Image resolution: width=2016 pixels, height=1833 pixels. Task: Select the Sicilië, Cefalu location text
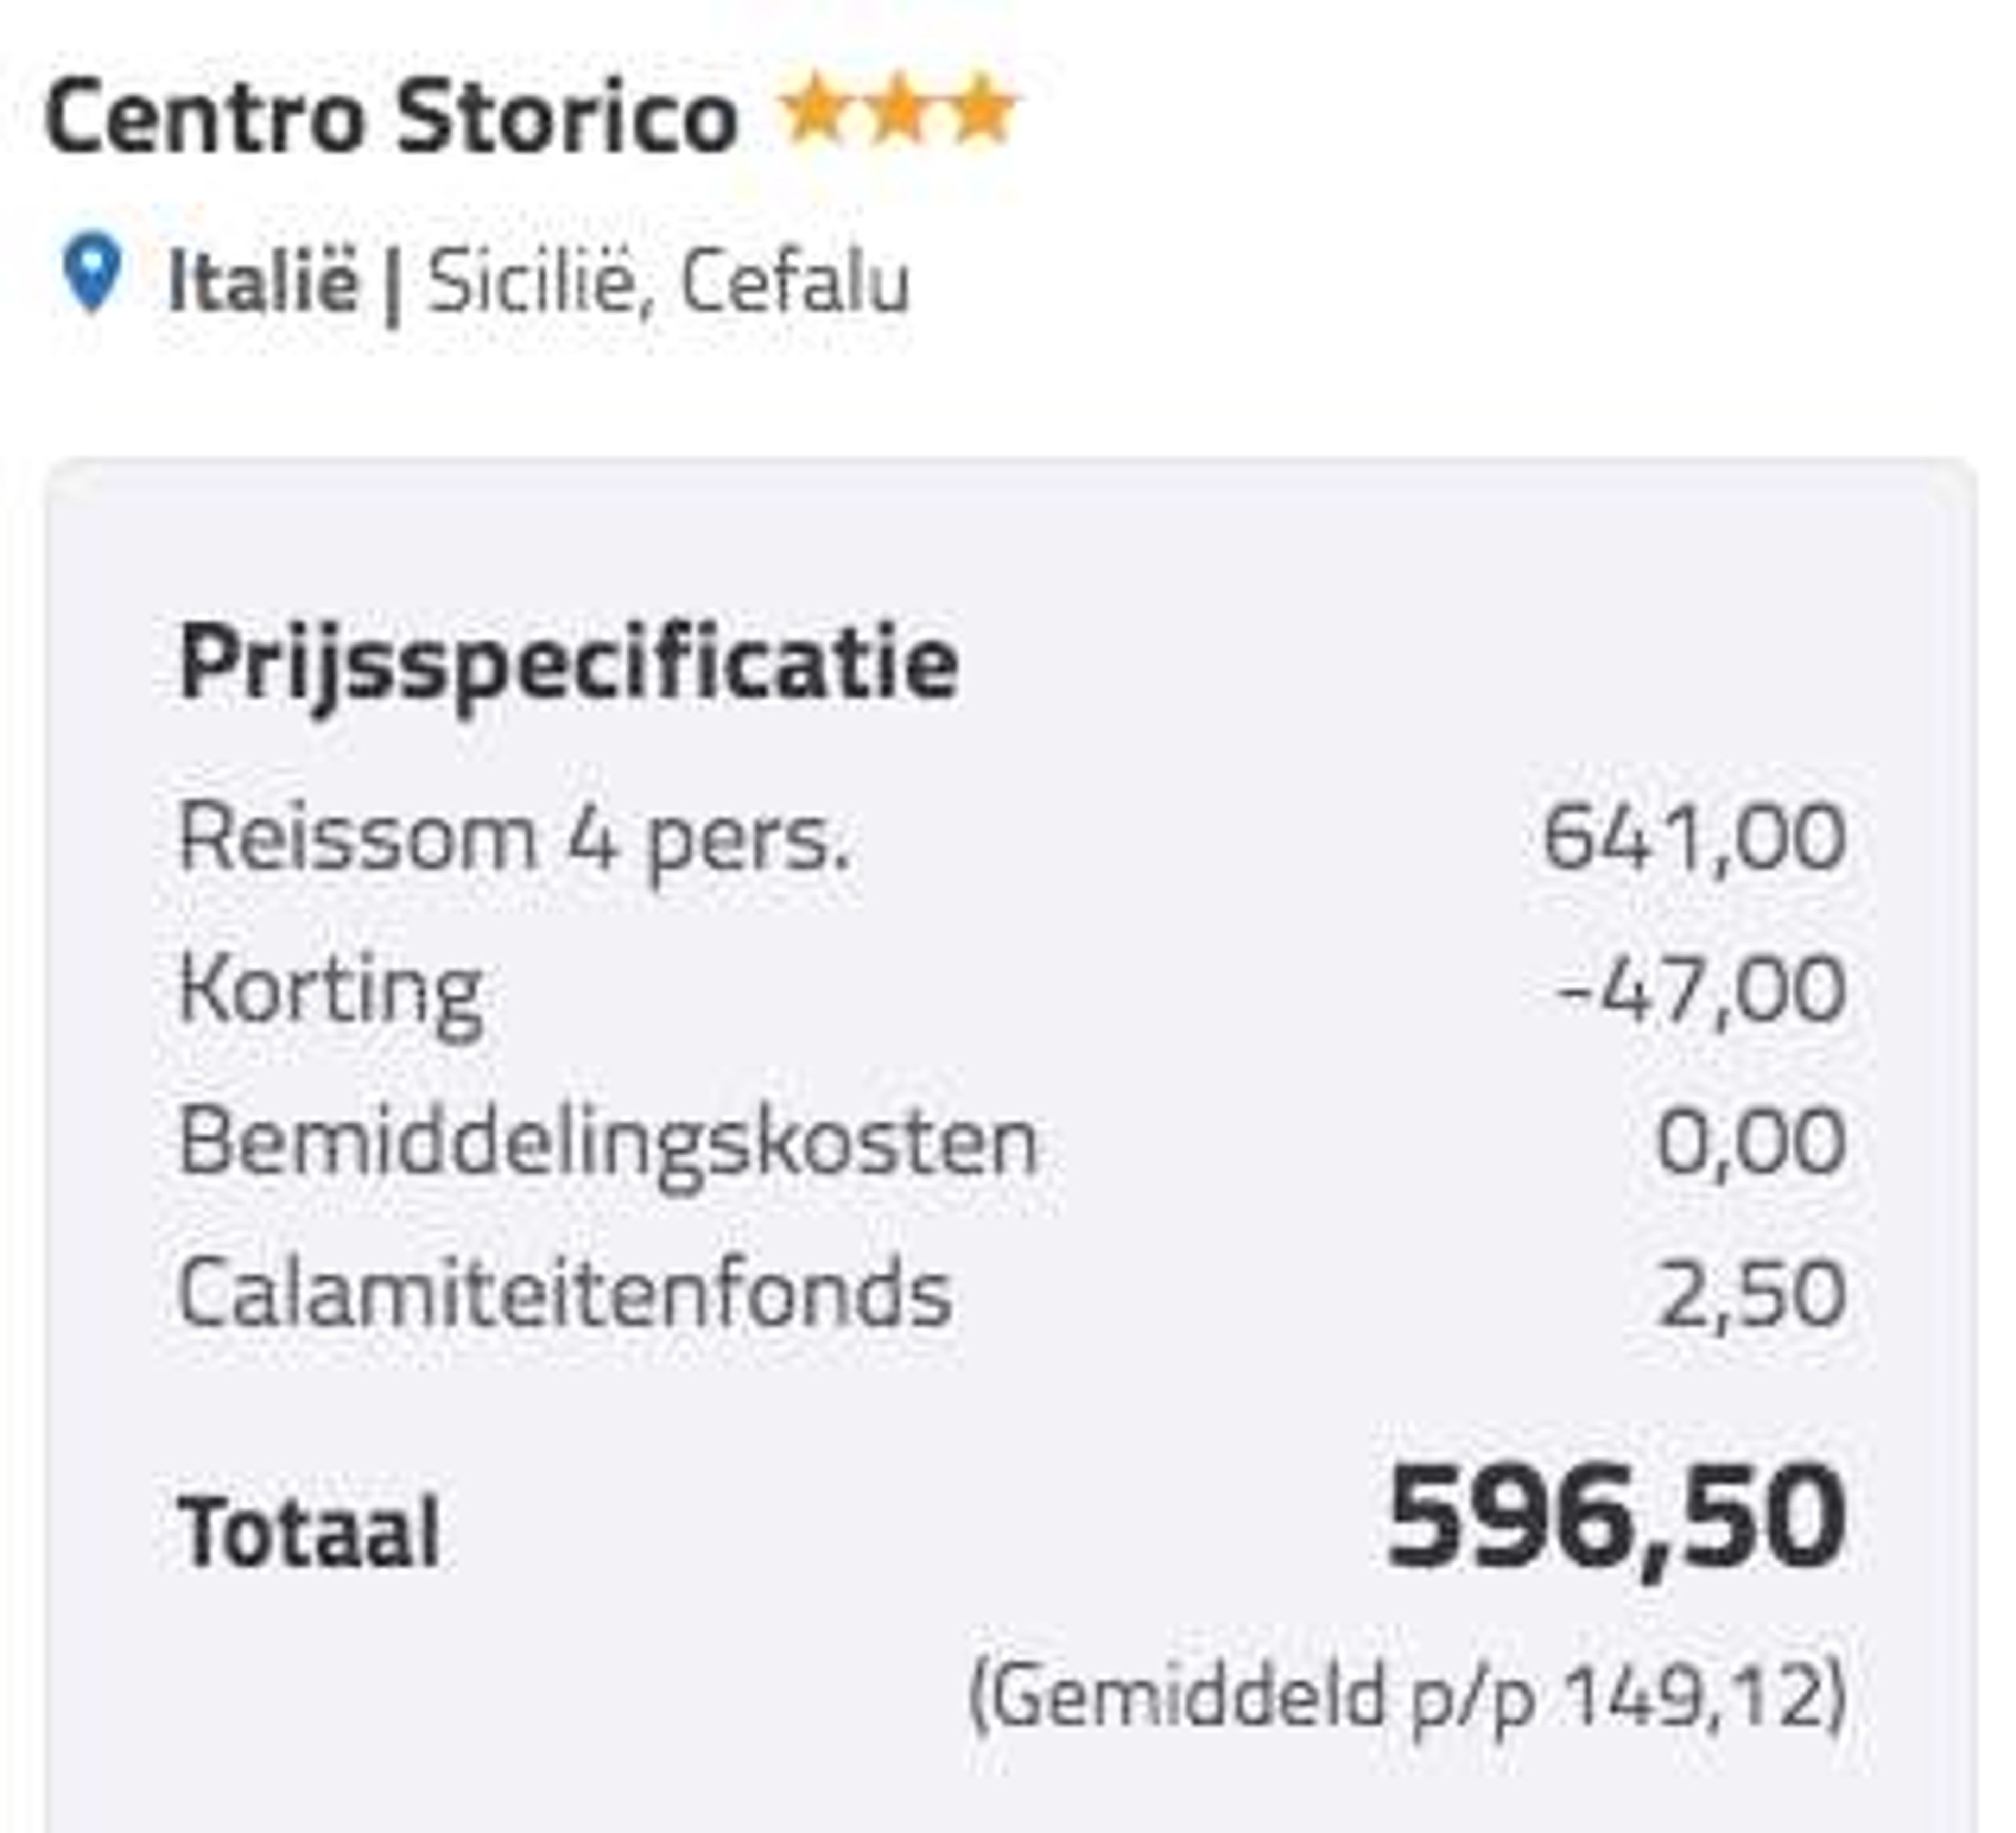click(x=669, y=283)
